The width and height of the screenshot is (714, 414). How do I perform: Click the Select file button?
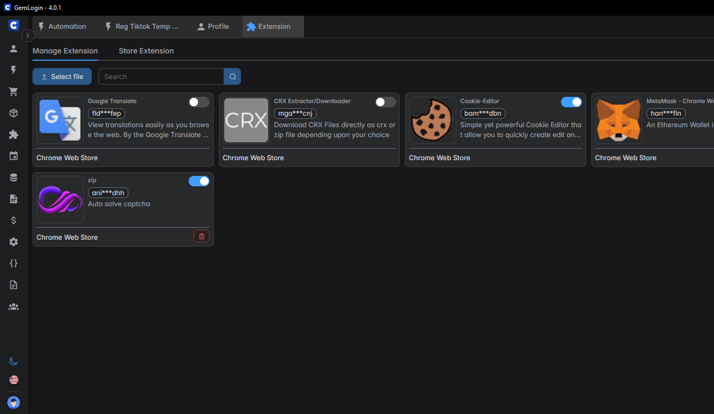tap(62, 76)
